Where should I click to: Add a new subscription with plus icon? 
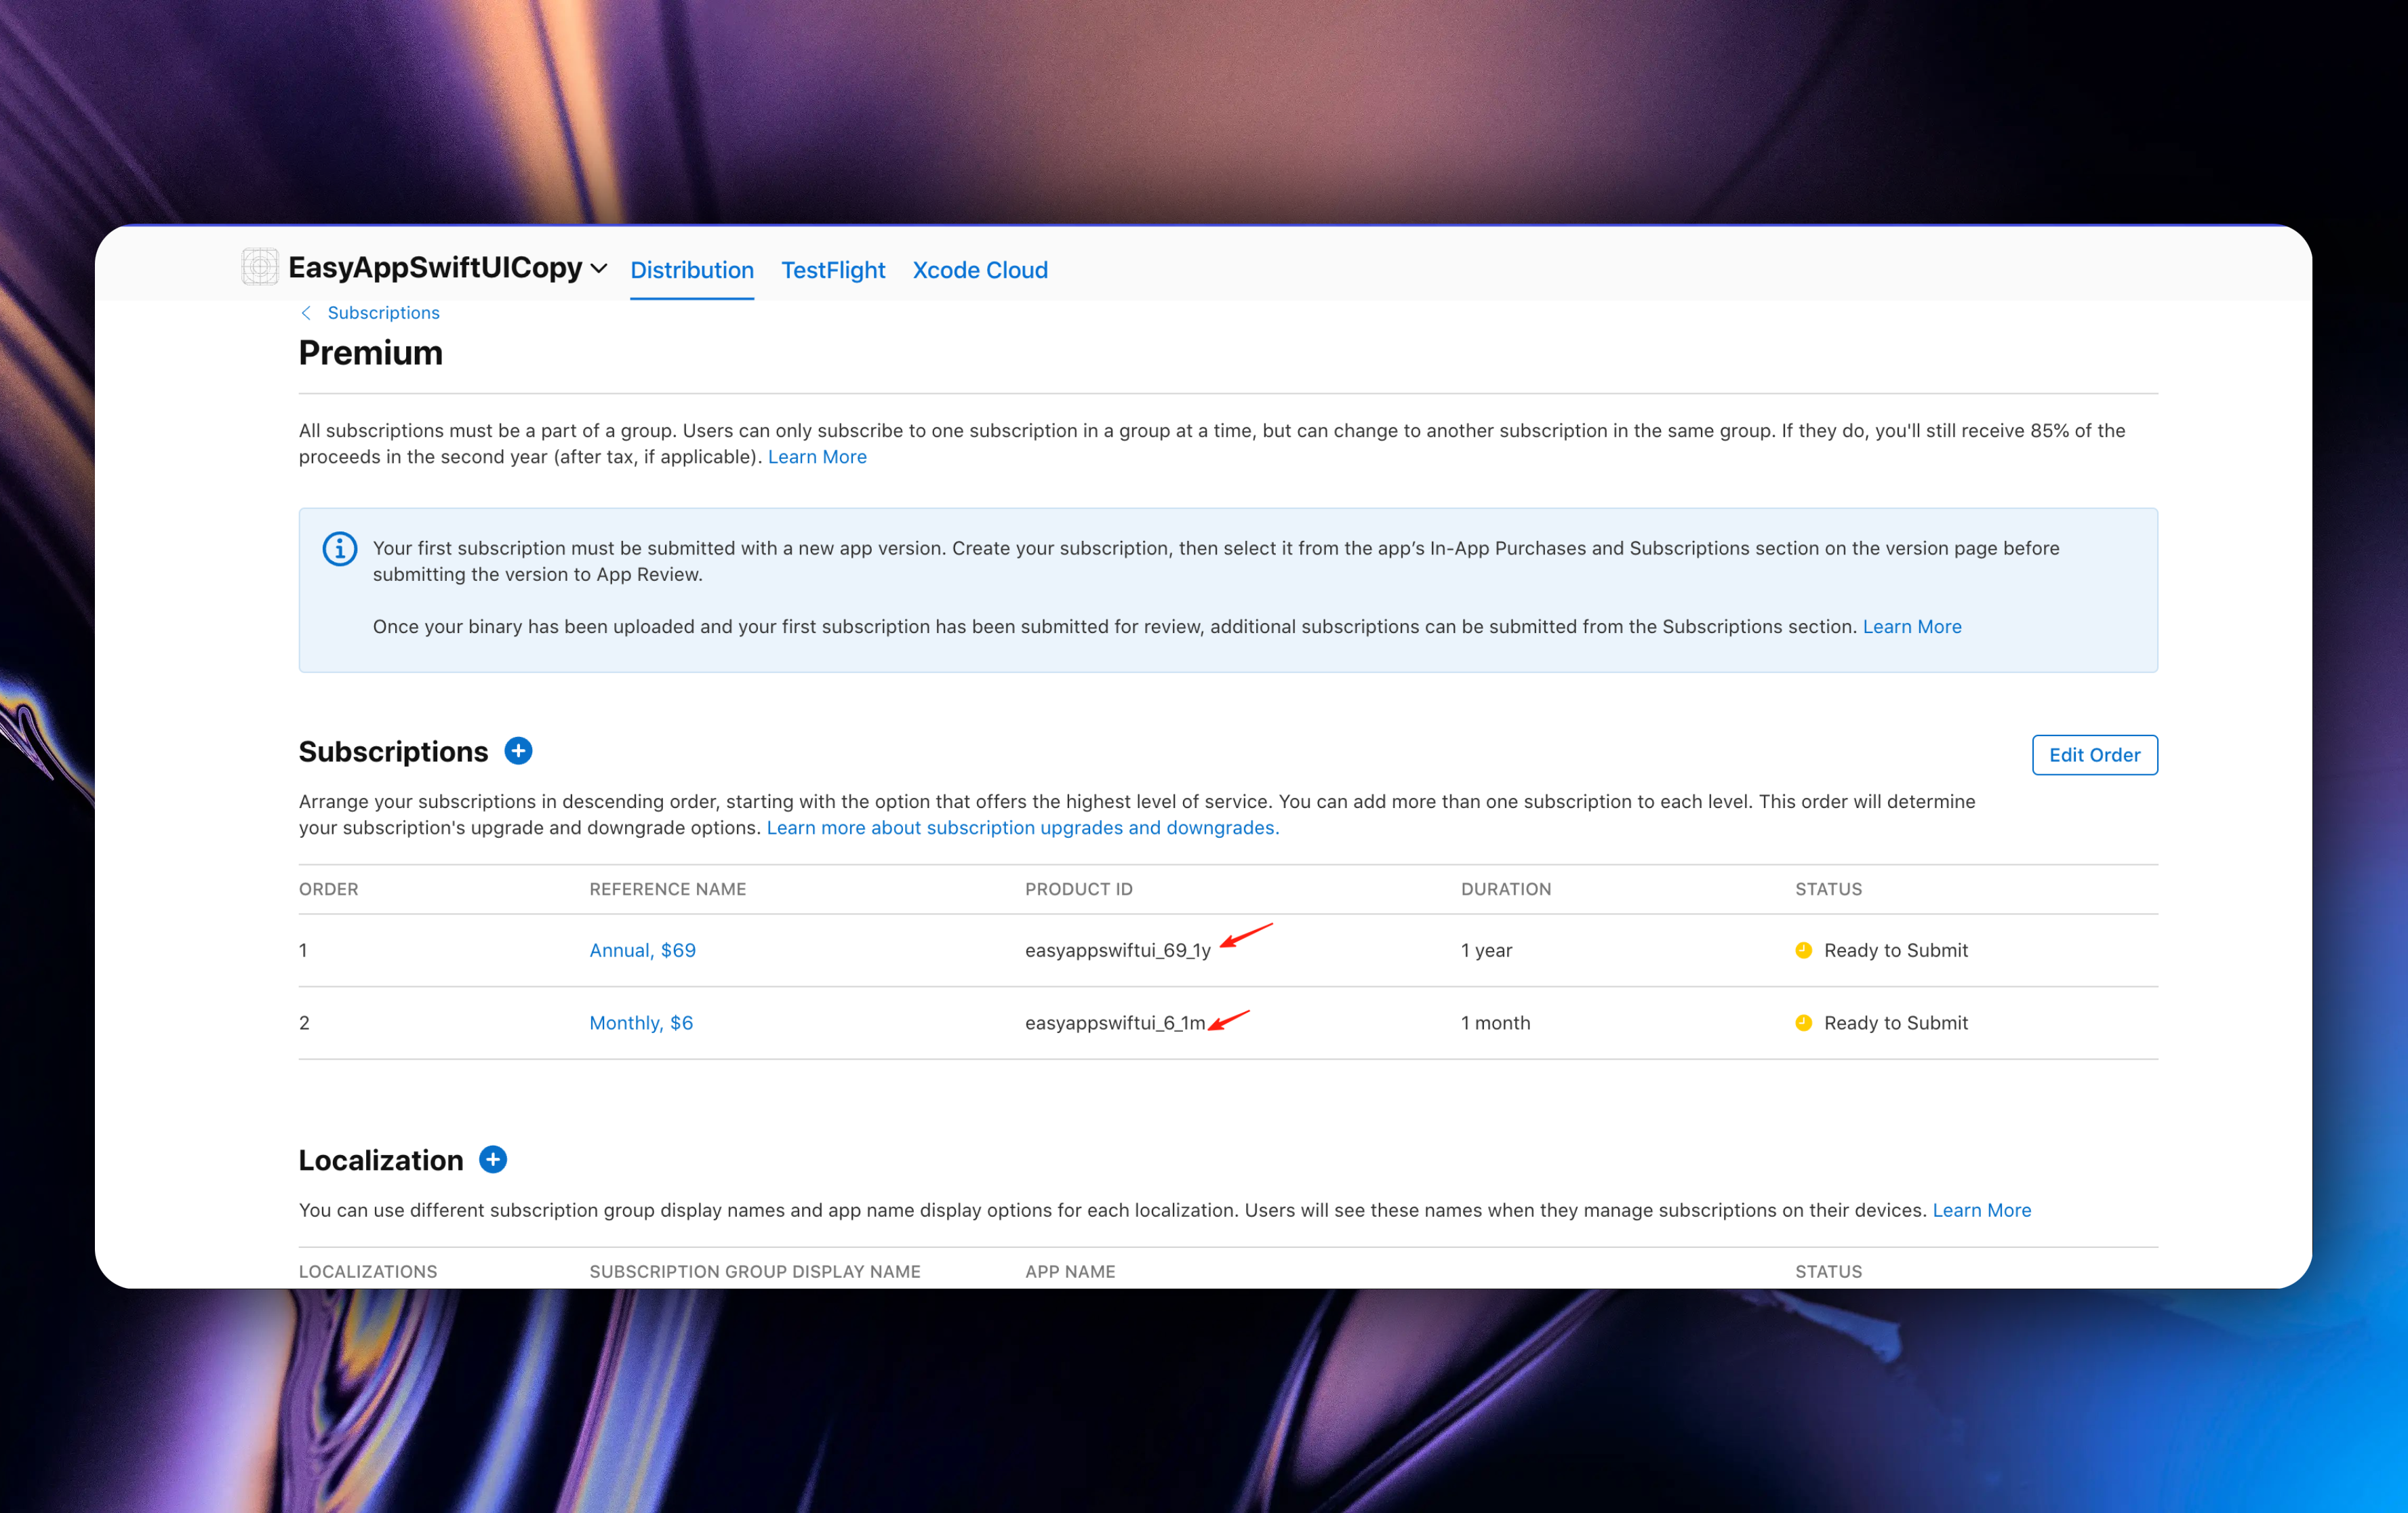pyautogui.click(x=518, y=751)
